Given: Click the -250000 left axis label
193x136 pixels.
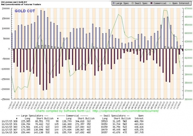Looking at the screenshot, I should tap(5, 99).
